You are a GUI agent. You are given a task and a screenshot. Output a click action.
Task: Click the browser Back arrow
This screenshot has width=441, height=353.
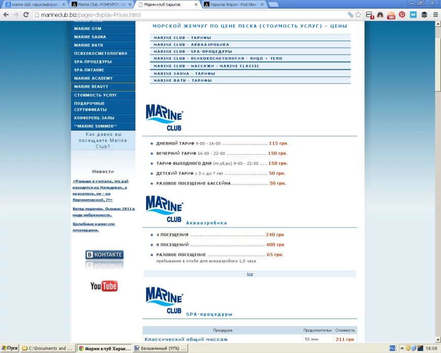6,15
